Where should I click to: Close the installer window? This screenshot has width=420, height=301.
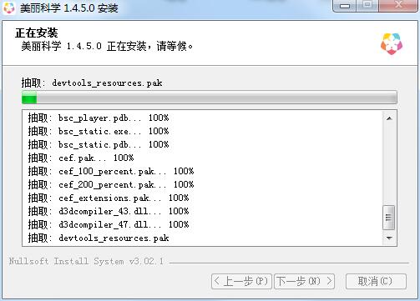[398, 6]
